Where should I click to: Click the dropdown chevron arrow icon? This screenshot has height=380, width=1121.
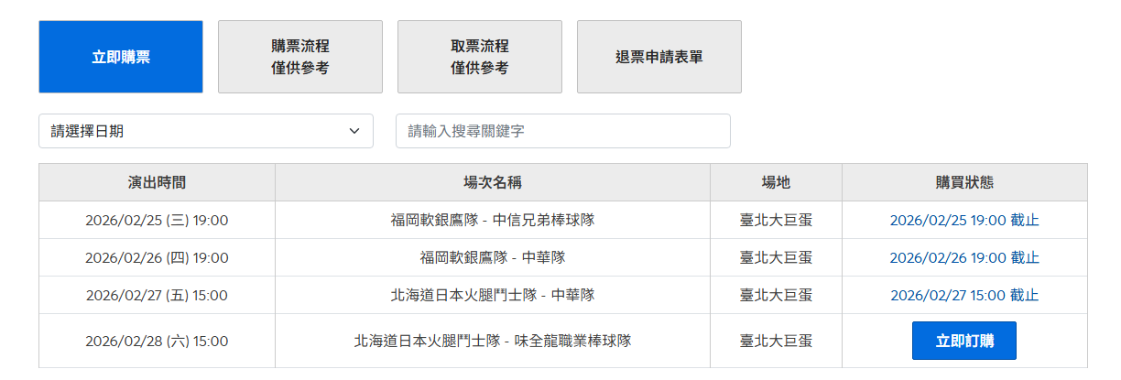pyautogui.click(x=354, y=131)
